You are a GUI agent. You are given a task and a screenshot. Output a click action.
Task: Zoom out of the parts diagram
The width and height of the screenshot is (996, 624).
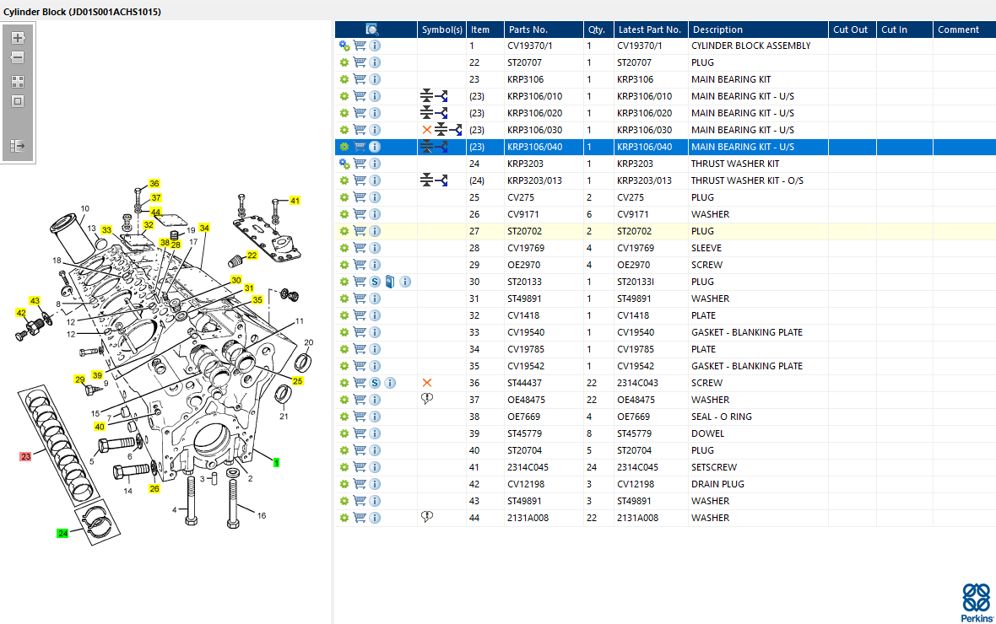tap(18, 57)
